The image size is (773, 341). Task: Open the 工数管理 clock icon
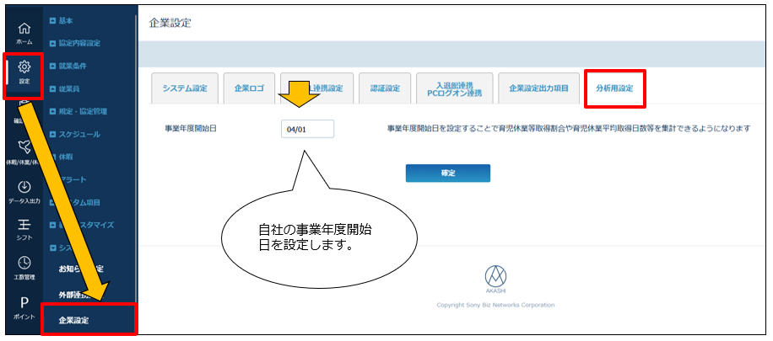coord(24,269)
